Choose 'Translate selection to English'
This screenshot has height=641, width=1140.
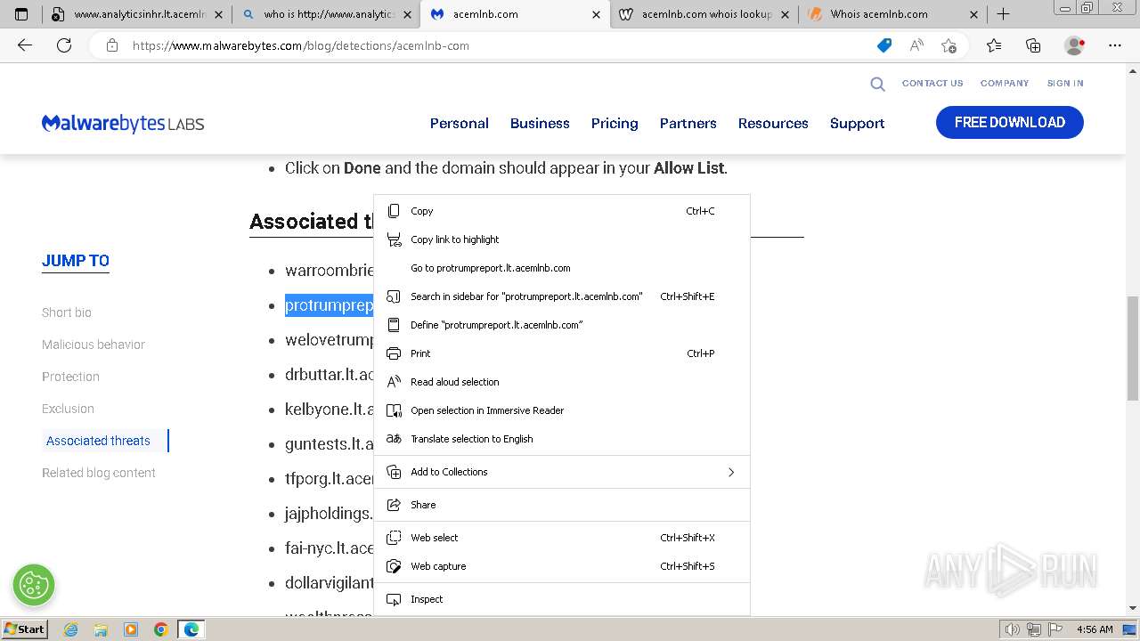562,439
